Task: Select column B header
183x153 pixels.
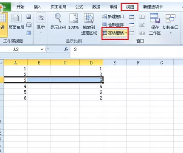Action: [39, 63]
